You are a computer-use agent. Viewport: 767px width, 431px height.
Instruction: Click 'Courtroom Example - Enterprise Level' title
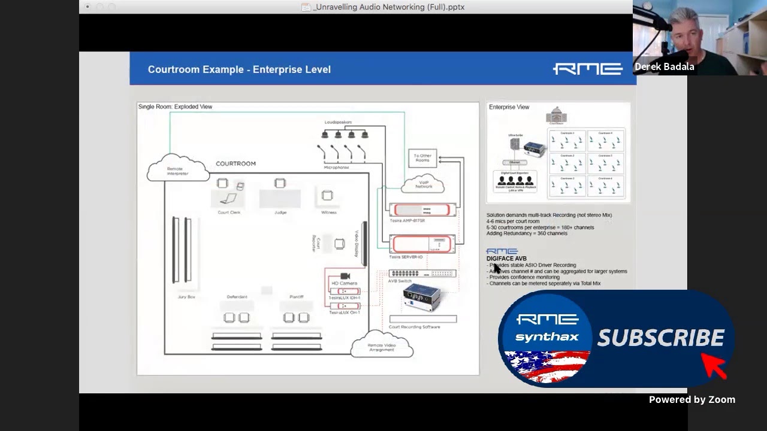tap(239, 69)
